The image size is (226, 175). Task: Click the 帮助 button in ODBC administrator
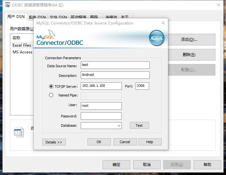207,165
